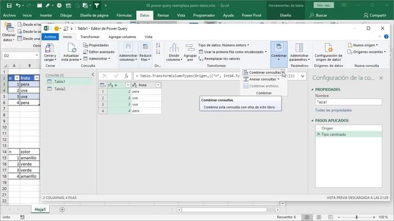Collapse the PASOS APLICADOS section

[x=312, y=120]
